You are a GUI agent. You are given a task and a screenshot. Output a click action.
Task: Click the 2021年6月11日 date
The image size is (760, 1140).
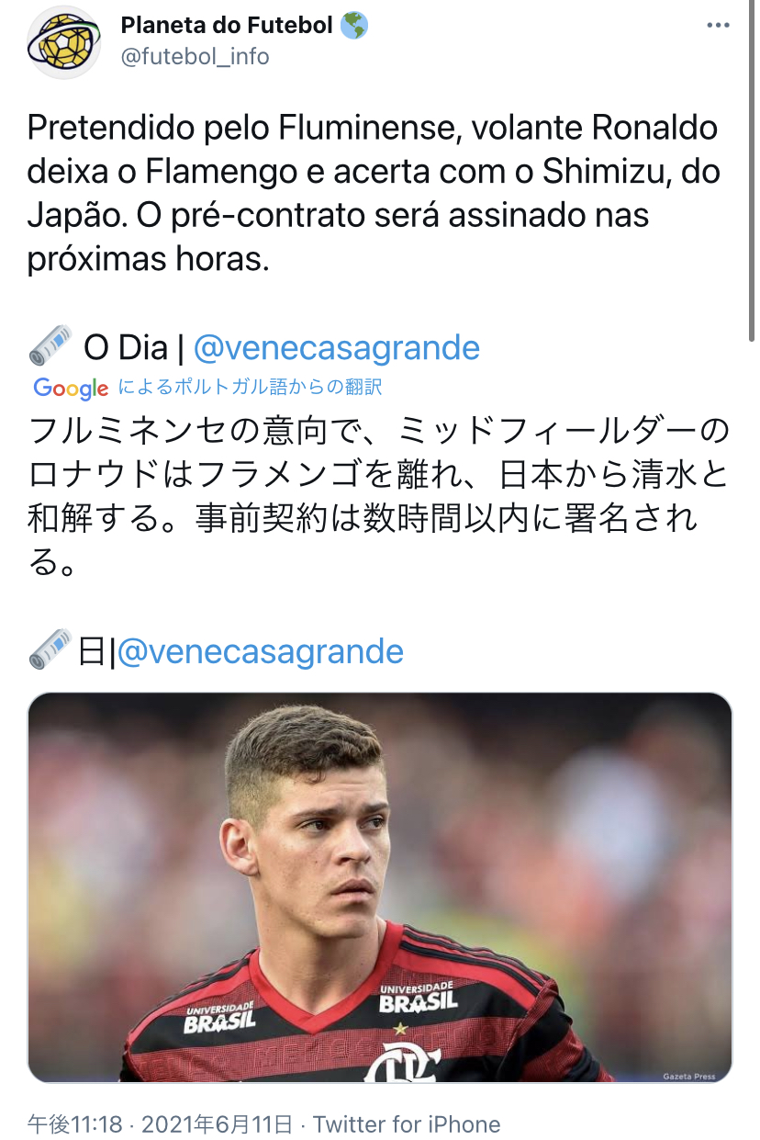point(218,1124)
